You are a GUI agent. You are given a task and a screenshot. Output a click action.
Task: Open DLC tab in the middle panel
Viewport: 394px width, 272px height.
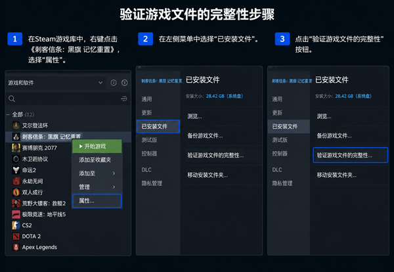(146, 170)
